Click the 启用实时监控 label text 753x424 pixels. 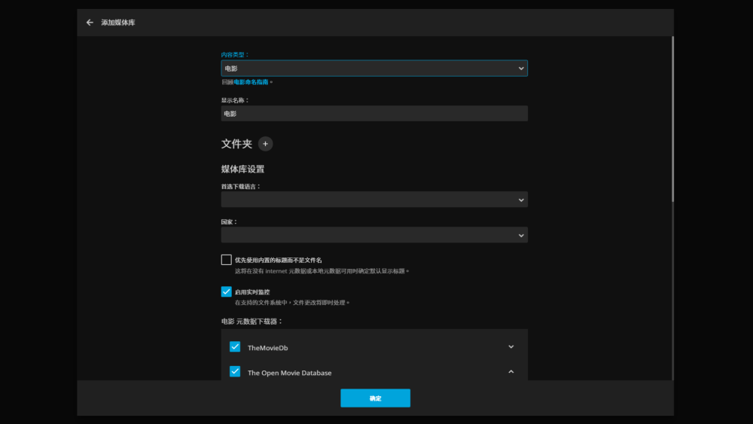tap(252, 291)
